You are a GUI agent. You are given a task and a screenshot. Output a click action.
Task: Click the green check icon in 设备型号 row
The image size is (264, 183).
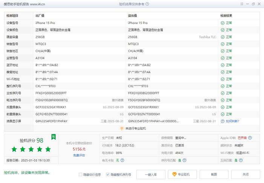pos(223,23)
